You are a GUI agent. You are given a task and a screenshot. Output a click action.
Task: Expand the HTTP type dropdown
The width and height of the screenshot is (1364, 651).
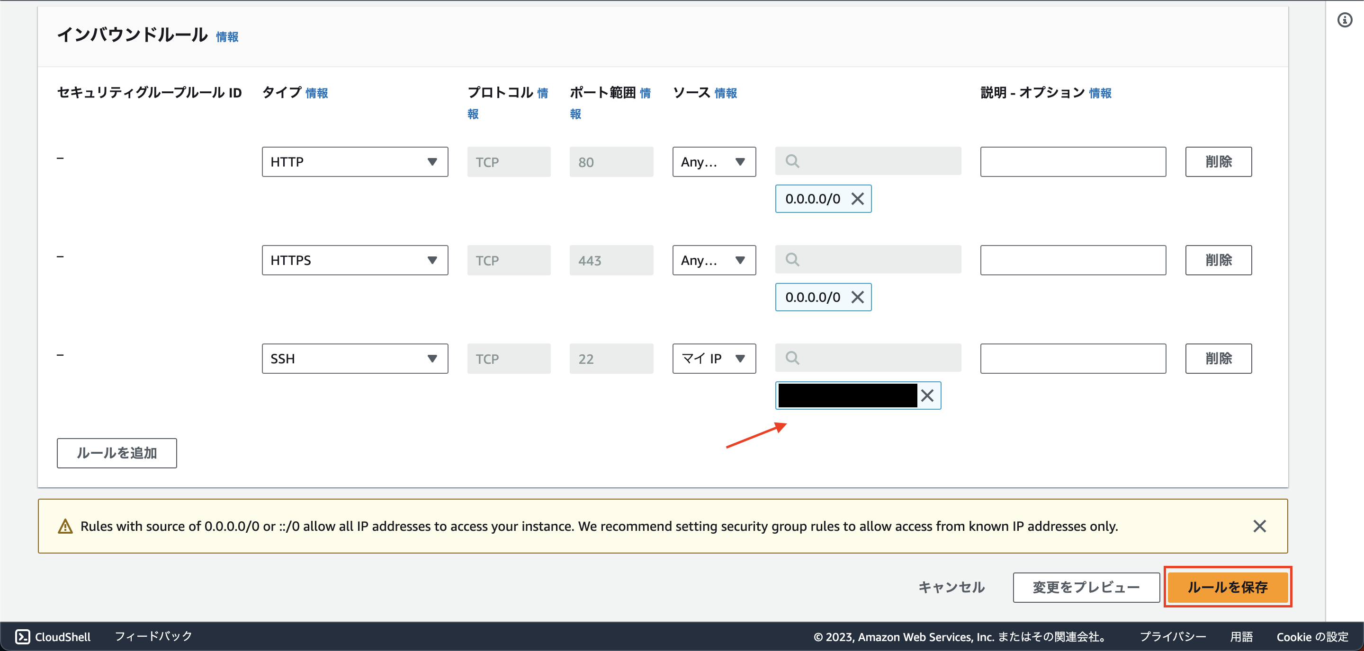(x=355, y=162)
